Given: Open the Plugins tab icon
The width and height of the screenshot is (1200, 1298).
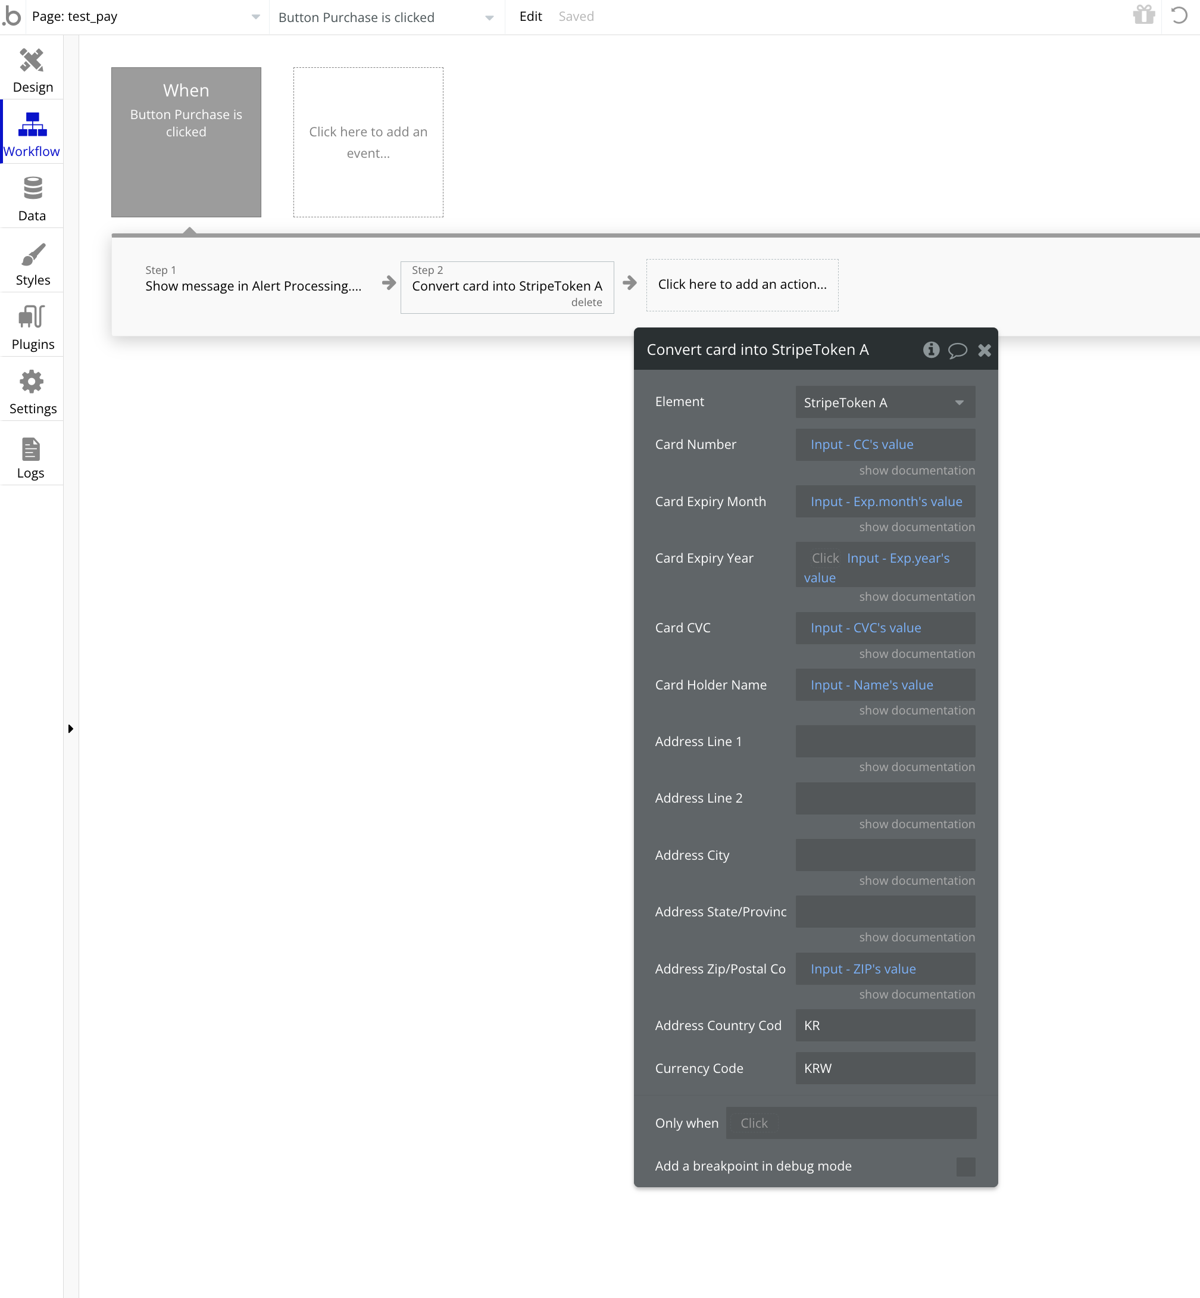Looking at the screenshot, I should pos(32,317).
